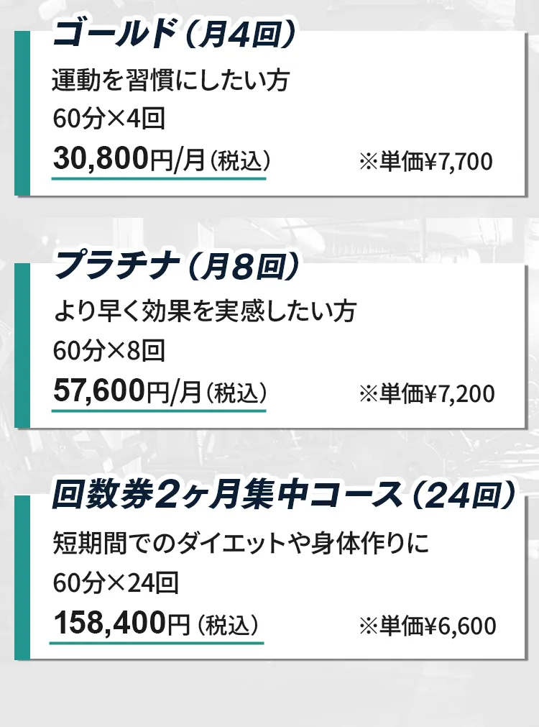The image size is (539, 727).
Task: Click the ※単価¥7,700 note
Action: pyautogui.click(x=425, y=162)
